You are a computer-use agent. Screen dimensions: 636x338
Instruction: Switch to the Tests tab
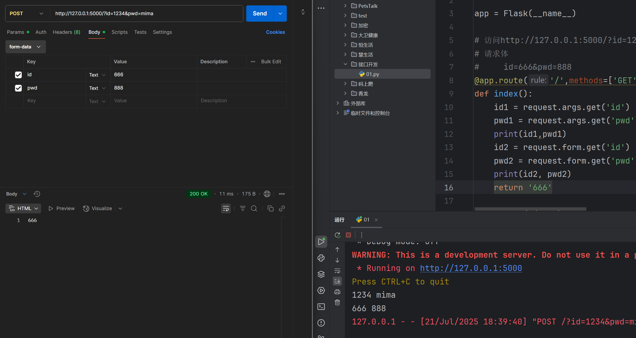click(140, 32)
